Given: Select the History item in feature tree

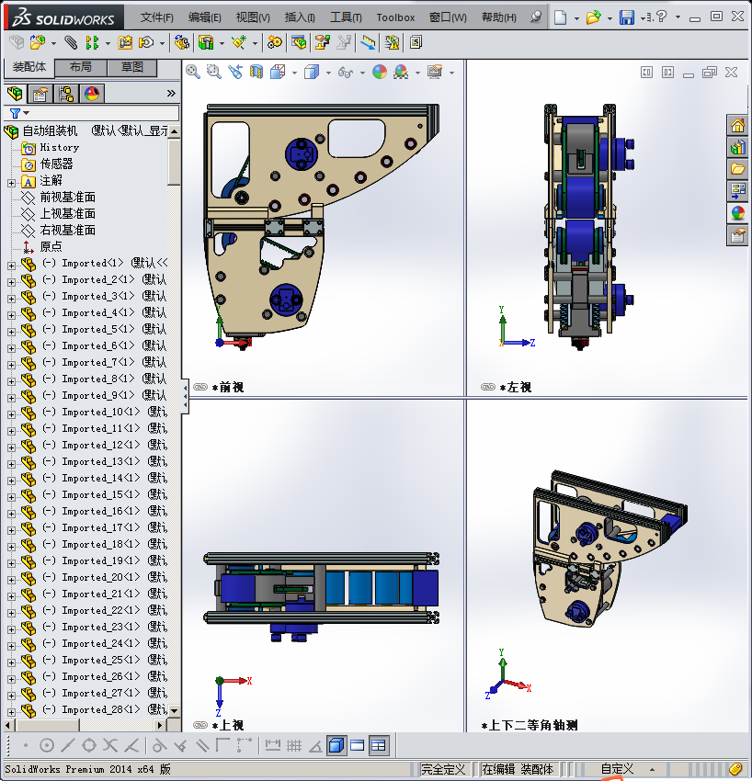Looking at the screenshot, I should 60,147.
